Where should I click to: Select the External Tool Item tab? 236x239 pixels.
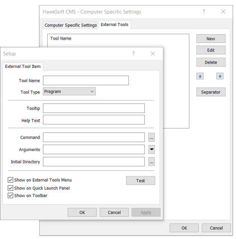click(23, 67)
